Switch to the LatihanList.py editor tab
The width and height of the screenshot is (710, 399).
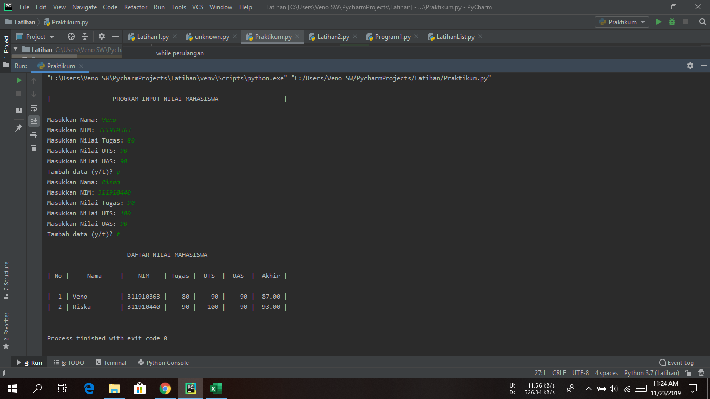pos(455,37)
